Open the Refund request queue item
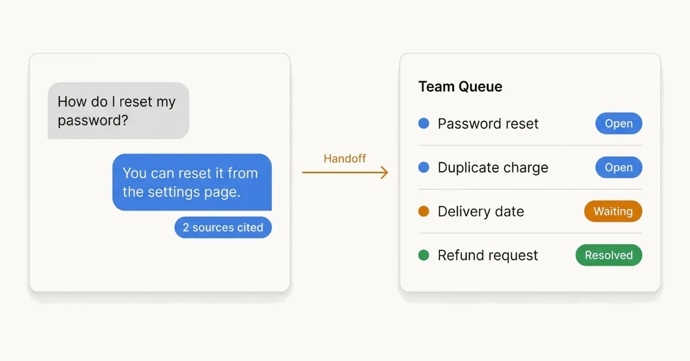This screenshot has height=361, width=690. point(530,255)
